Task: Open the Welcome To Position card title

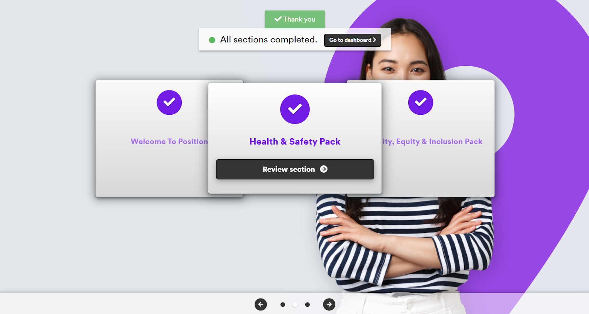Action: point(169,142)
